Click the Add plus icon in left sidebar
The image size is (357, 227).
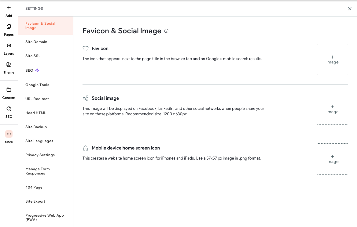tap(9, 8)
